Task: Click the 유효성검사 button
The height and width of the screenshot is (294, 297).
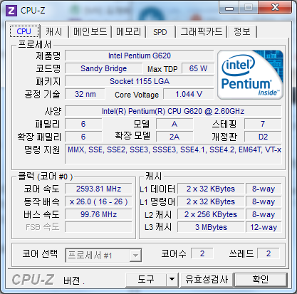Action: 207,279
